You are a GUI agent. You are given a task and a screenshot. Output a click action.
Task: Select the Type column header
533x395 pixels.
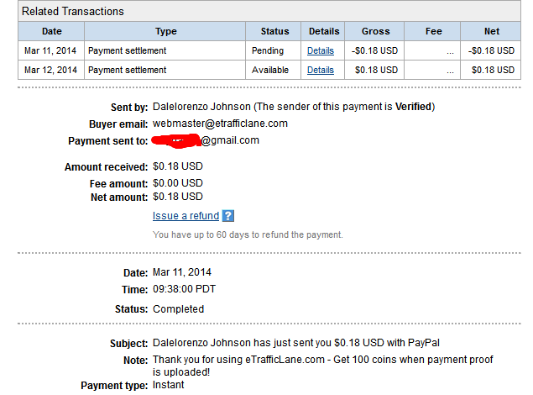pyautogui.click(x=165, y=31)
